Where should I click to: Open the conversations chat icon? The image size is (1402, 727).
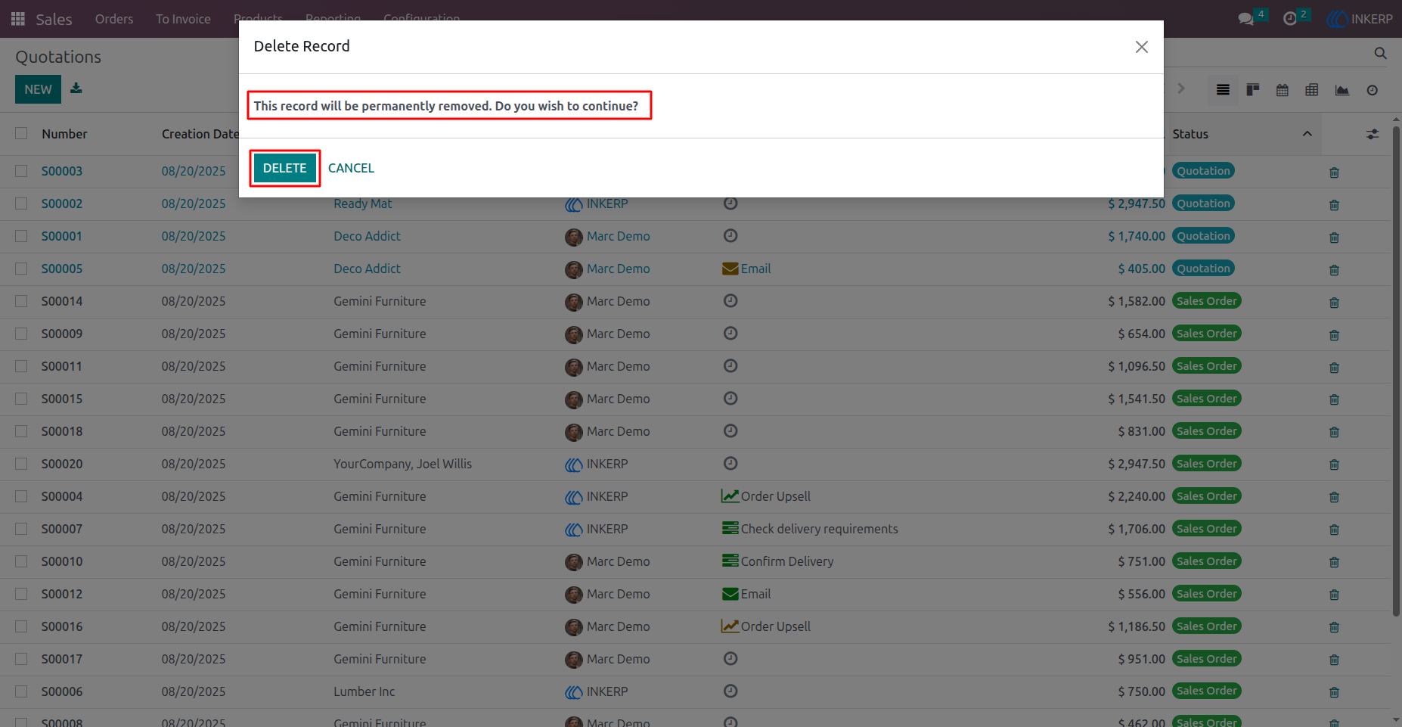coord(1245,19)
